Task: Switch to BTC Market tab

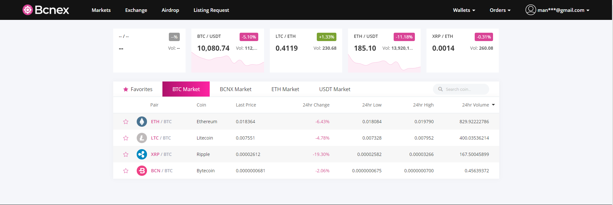Action: click(186, 89)
